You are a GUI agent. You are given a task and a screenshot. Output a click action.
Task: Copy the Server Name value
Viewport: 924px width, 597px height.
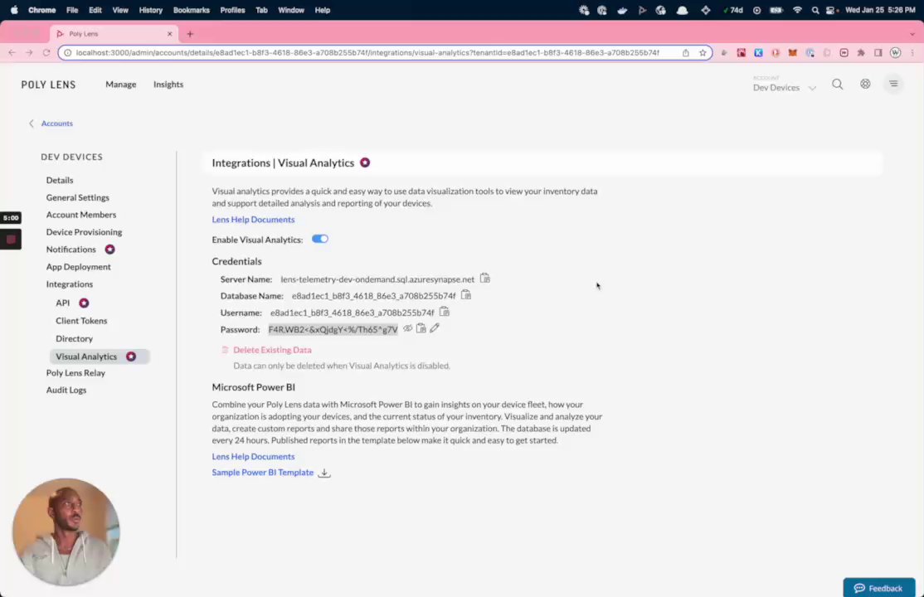pyautogui.click(x=484, y=278)
